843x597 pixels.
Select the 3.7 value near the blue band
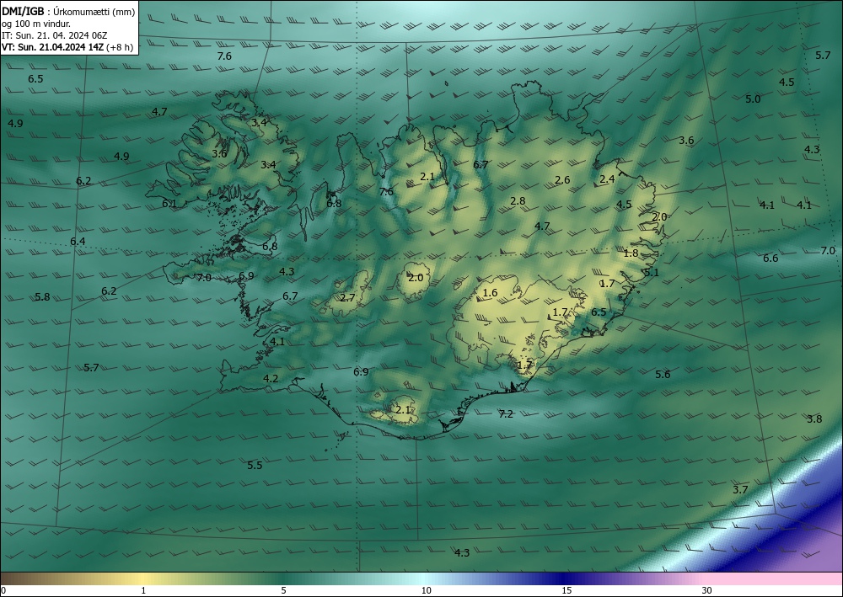[x=740, y=489]
